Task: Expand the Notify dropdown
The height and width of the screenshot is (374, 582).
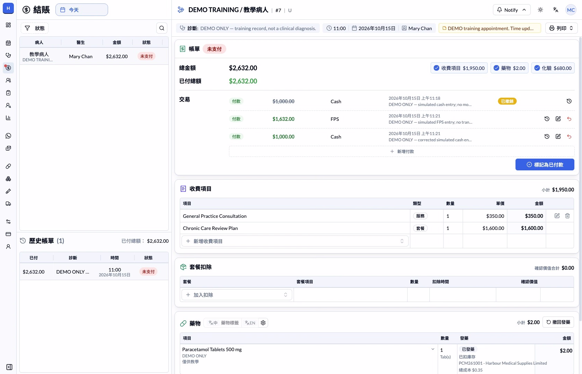Action: (x=511, y=10)
